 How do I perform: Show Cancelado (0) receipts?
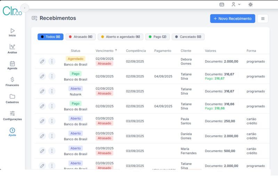188,37
